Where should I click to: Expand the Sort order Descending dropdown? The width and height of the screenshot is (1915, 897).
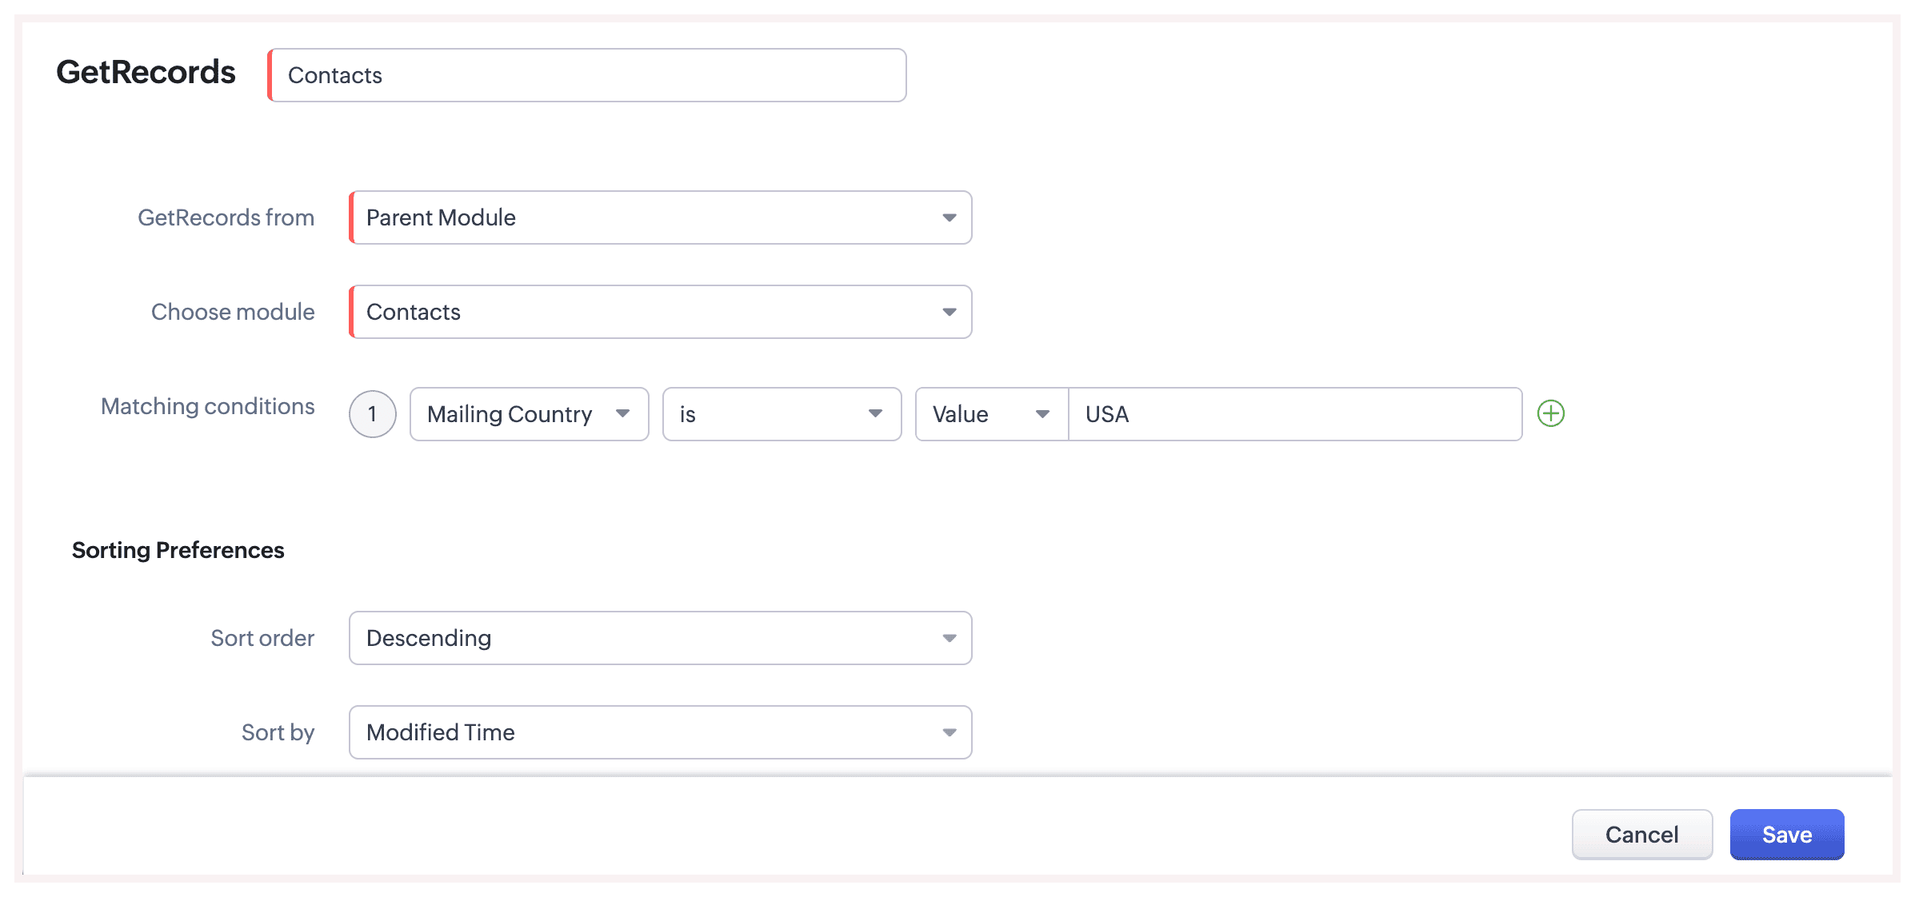click(x=660, y=638)
